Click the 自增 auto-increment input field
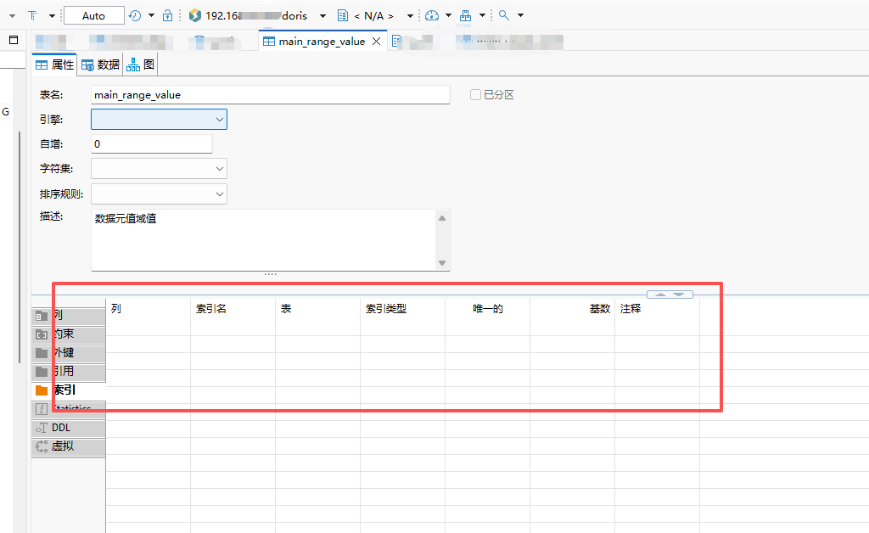The width and height of the screenshot is (869, 533). click(x=151, y=144)
